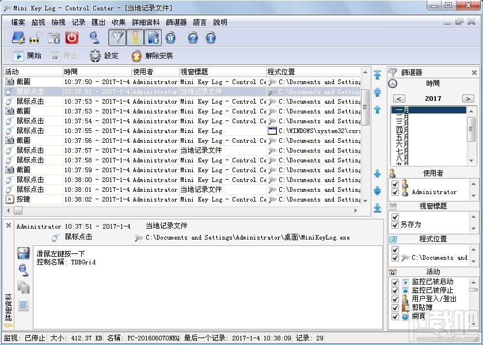The width and height of the screenshot is (483, 345).
Task: Sort by 視窗標題 column header
Action: tap(222, 72)
